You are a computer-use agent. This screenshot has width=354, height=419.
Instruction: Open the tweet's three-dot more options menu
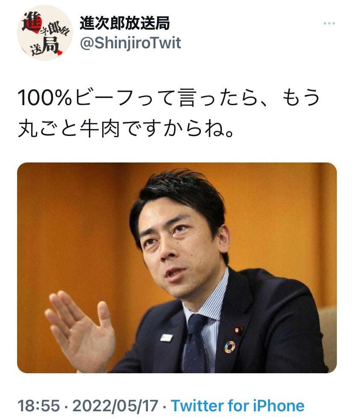(329, 24)
